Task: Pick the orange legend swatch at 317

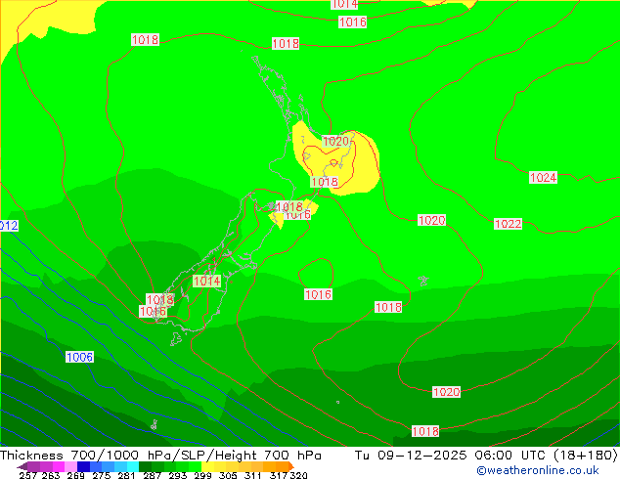Action: point(282,466)
